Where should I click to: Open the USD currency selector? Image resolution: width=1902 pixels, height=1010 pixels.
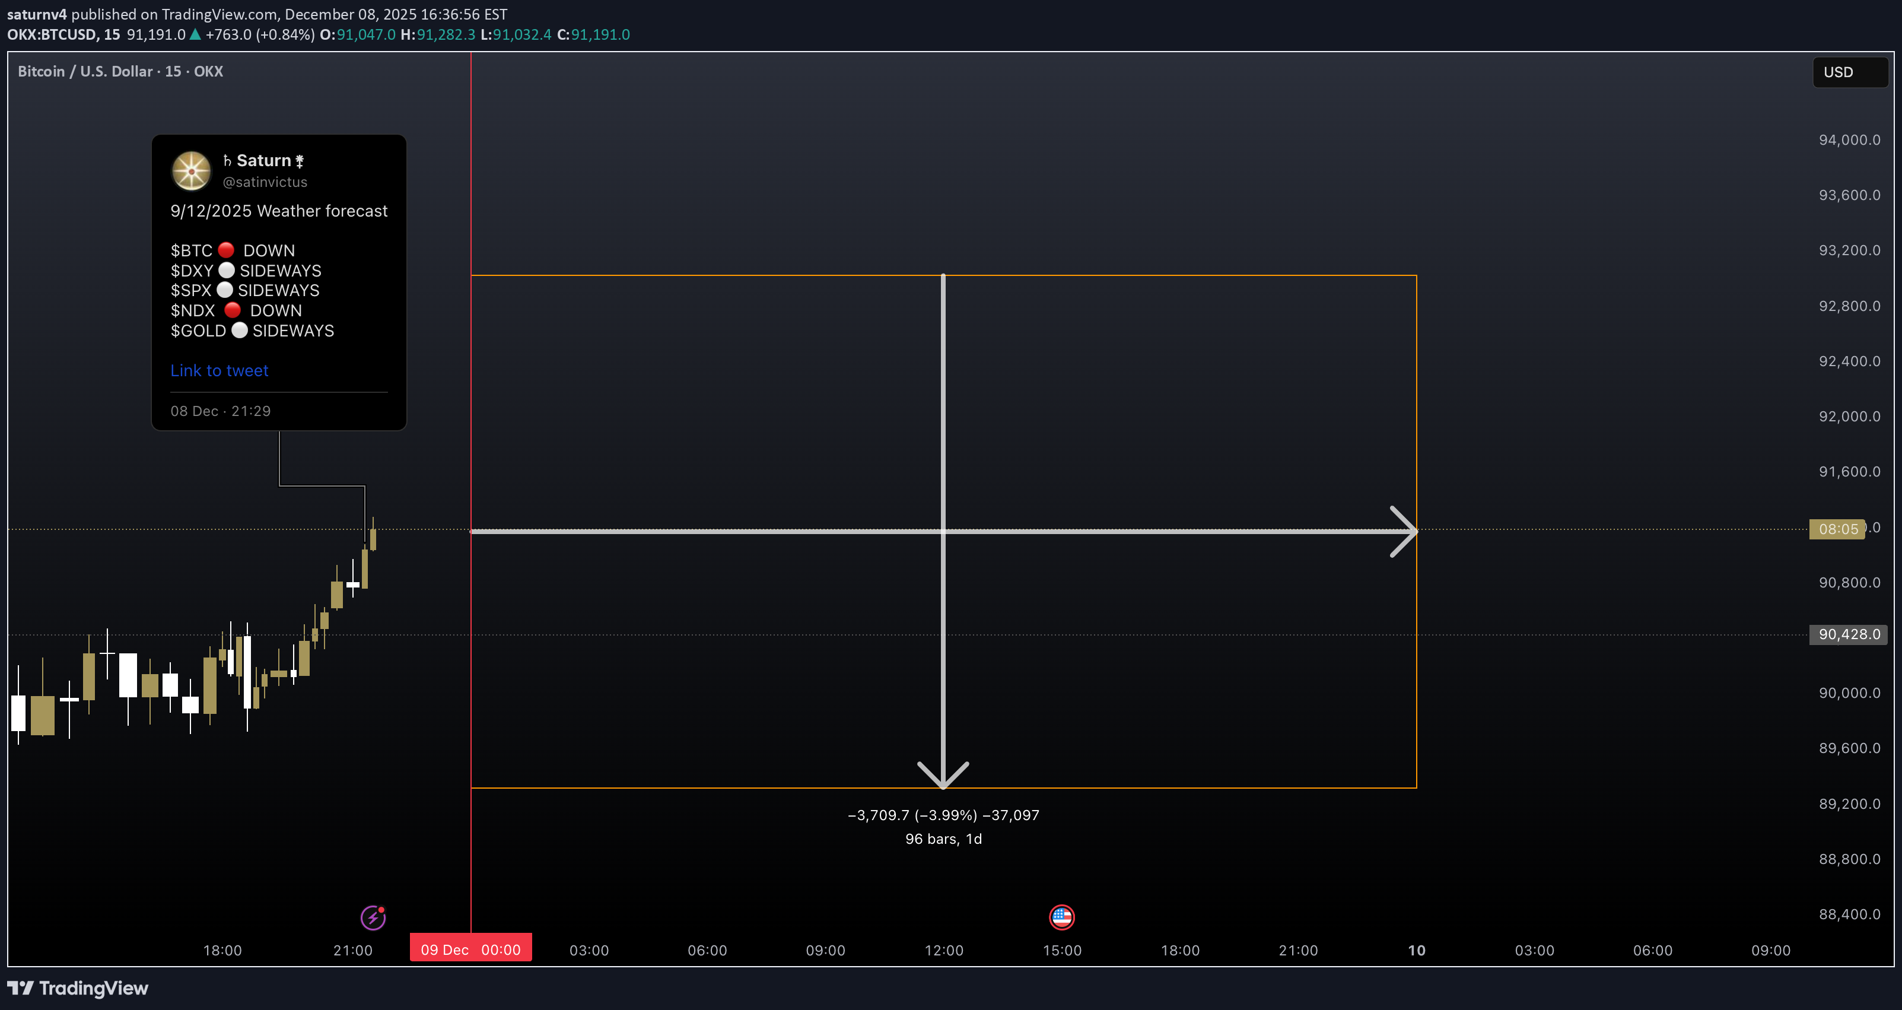[1850, 72]
